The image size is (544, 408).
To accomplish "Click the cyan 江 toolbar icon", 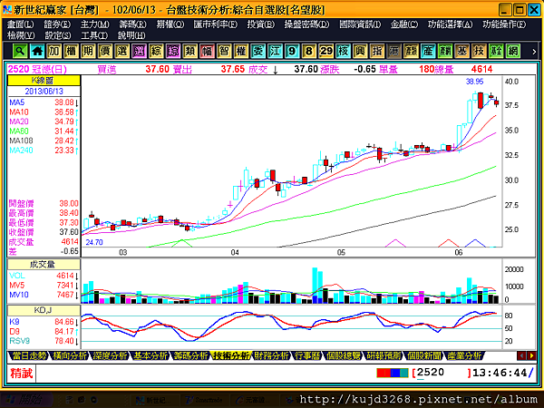I will (x=275, y=52).
